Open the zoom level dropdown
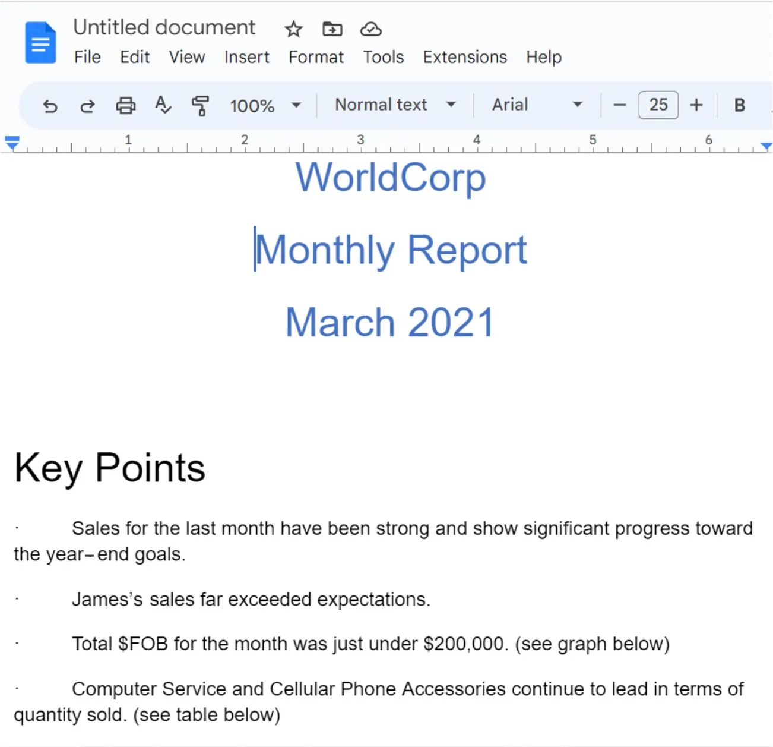Screen dimensions: 773x747 (x=265, y=105)
